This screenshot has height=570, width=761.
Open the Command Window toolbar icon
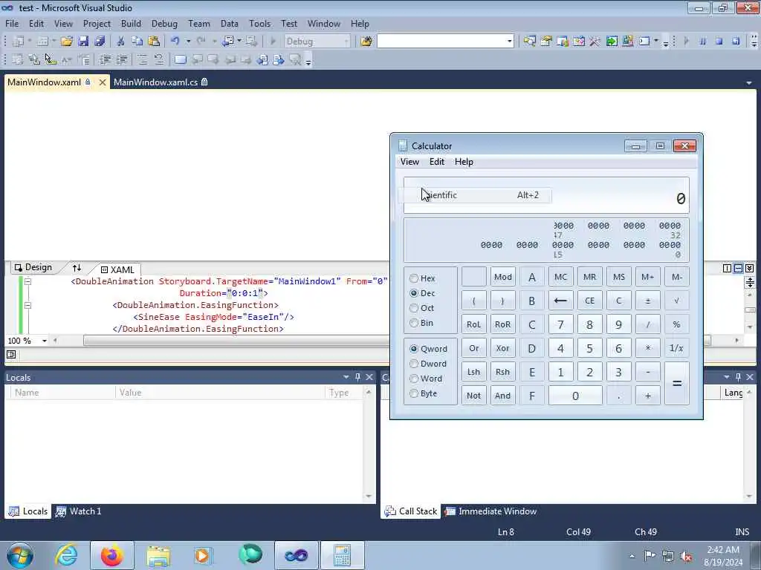tap(644, 42)
